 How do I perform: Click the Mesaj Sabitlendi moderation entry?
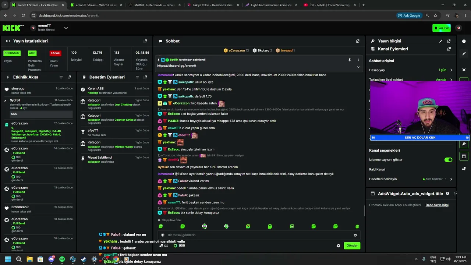(115, 159)
